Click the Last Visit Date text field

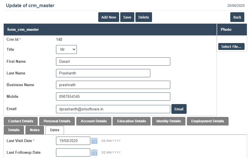tap(73, 141)
